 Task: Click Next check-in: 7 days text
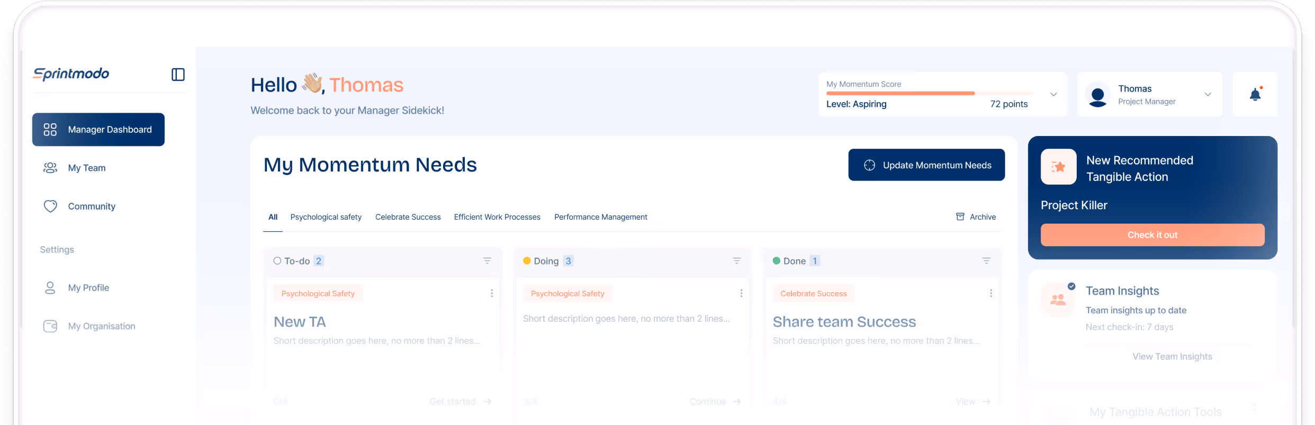(x=1130, y=327)
